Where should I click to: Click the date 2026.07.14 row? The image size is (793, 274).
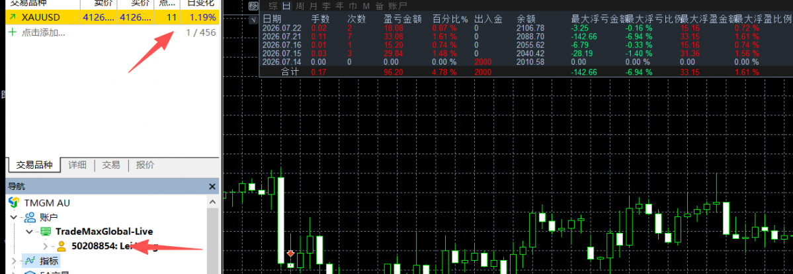pyautogui.click(x=282, y=62)
